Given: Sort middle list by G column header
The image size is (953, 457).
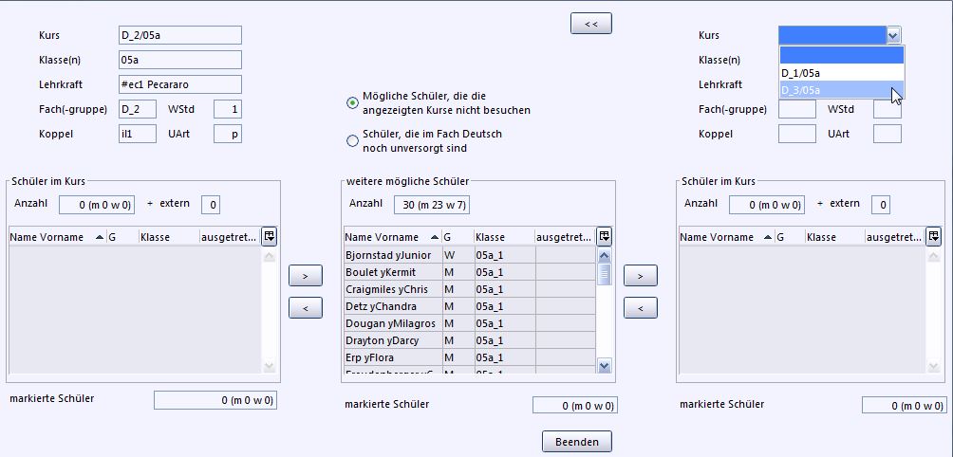Looking at the screenshot, I should [x=458, y=237].
